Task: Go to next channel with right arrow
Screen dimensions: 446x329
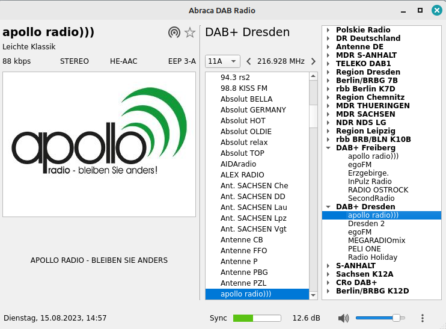Action: [313, 61]
